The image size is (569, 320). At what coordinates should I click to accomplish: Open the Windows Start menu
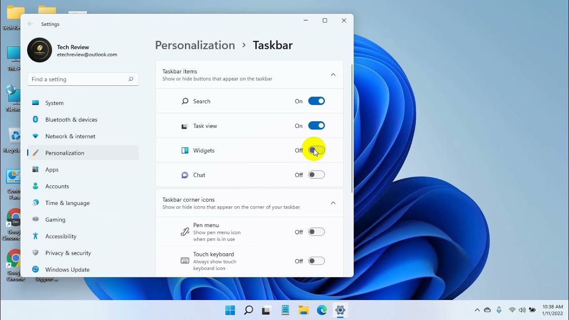pos(230,310)
